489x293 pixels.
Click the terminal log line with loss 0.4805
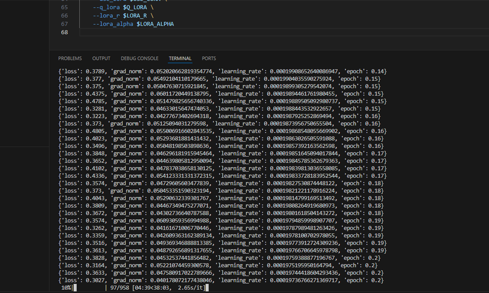click(222, 131)
